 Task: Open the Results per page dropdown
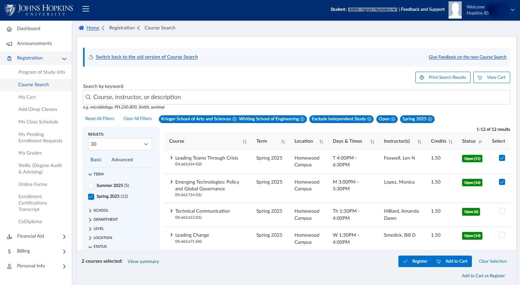[120, 144]
